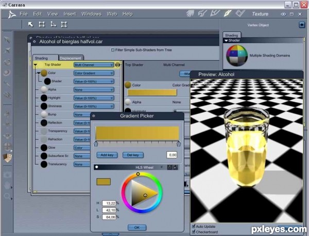Open the Alpha None dropdown
This screenshot has height=236, width=309.
click(94, 89)
